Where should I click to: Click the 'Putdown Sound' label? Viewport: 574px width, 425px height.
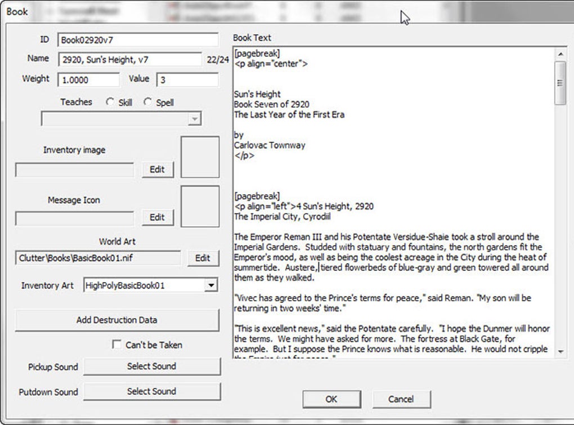[48, 392]
